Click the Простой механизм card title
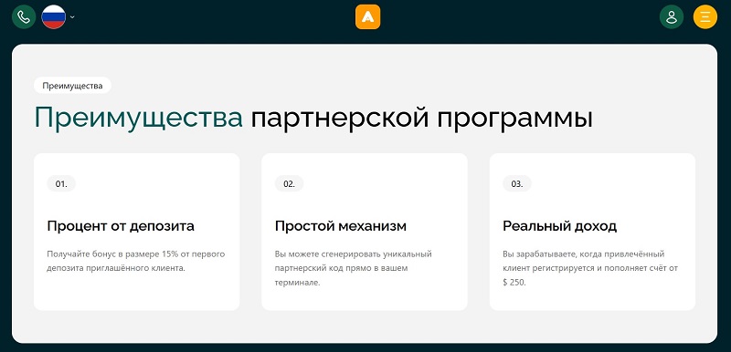This screenshot has width=731, height=352. pyautogui.click(x=341, y=226)
